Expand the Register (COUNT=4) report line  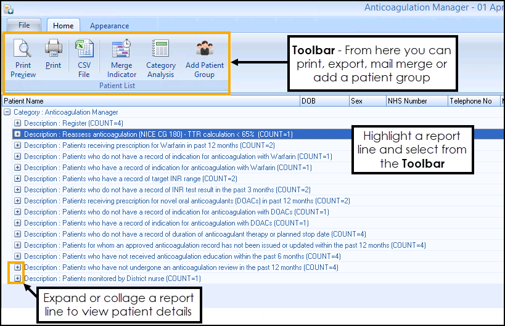[17, 123]
